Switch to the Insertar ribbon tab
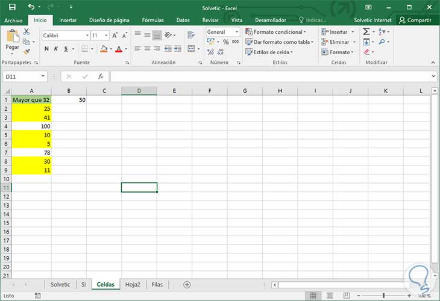 [68, 20]
